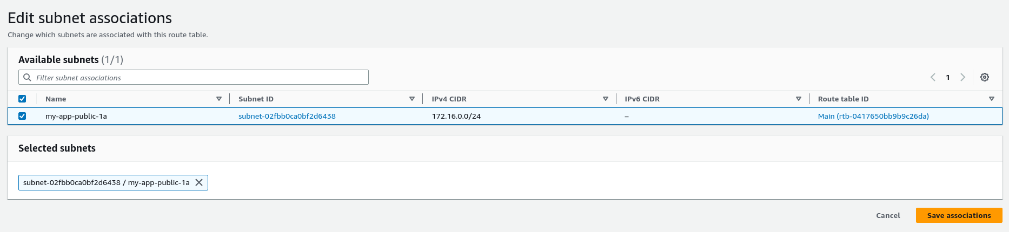1009x232 pixels.
Task: Sort by Route table ID column arrow
Action: tap(992, 99)
